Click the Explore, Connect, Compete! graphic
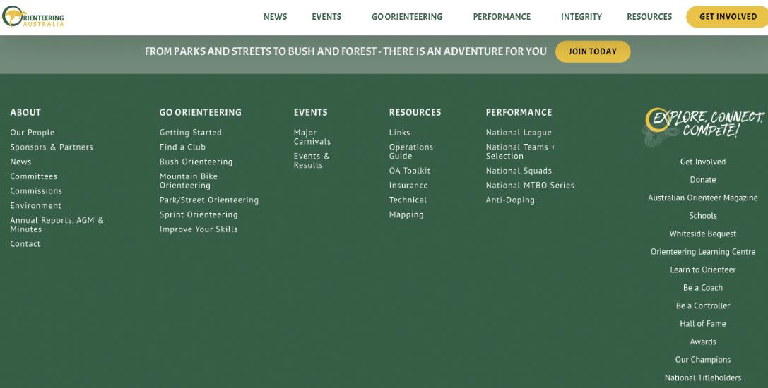768x388 pixels. [x=703, y=127]
